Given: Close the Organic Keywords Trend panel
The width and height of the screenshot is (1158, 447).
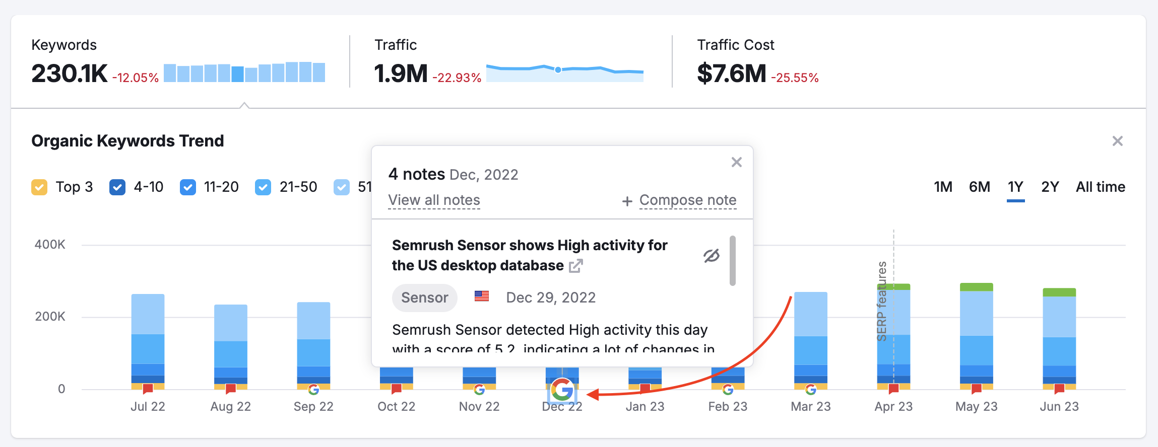Looking at the screenshot, I should click(x=1117, y=141).
